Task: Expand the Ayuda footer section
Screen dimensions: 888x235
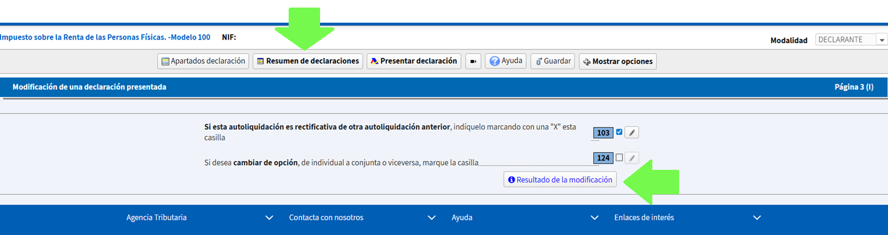Action: [x=525, y=218]
